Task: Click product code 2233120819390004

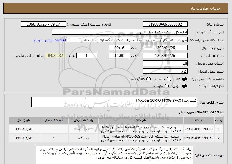Action: [199, 129]
